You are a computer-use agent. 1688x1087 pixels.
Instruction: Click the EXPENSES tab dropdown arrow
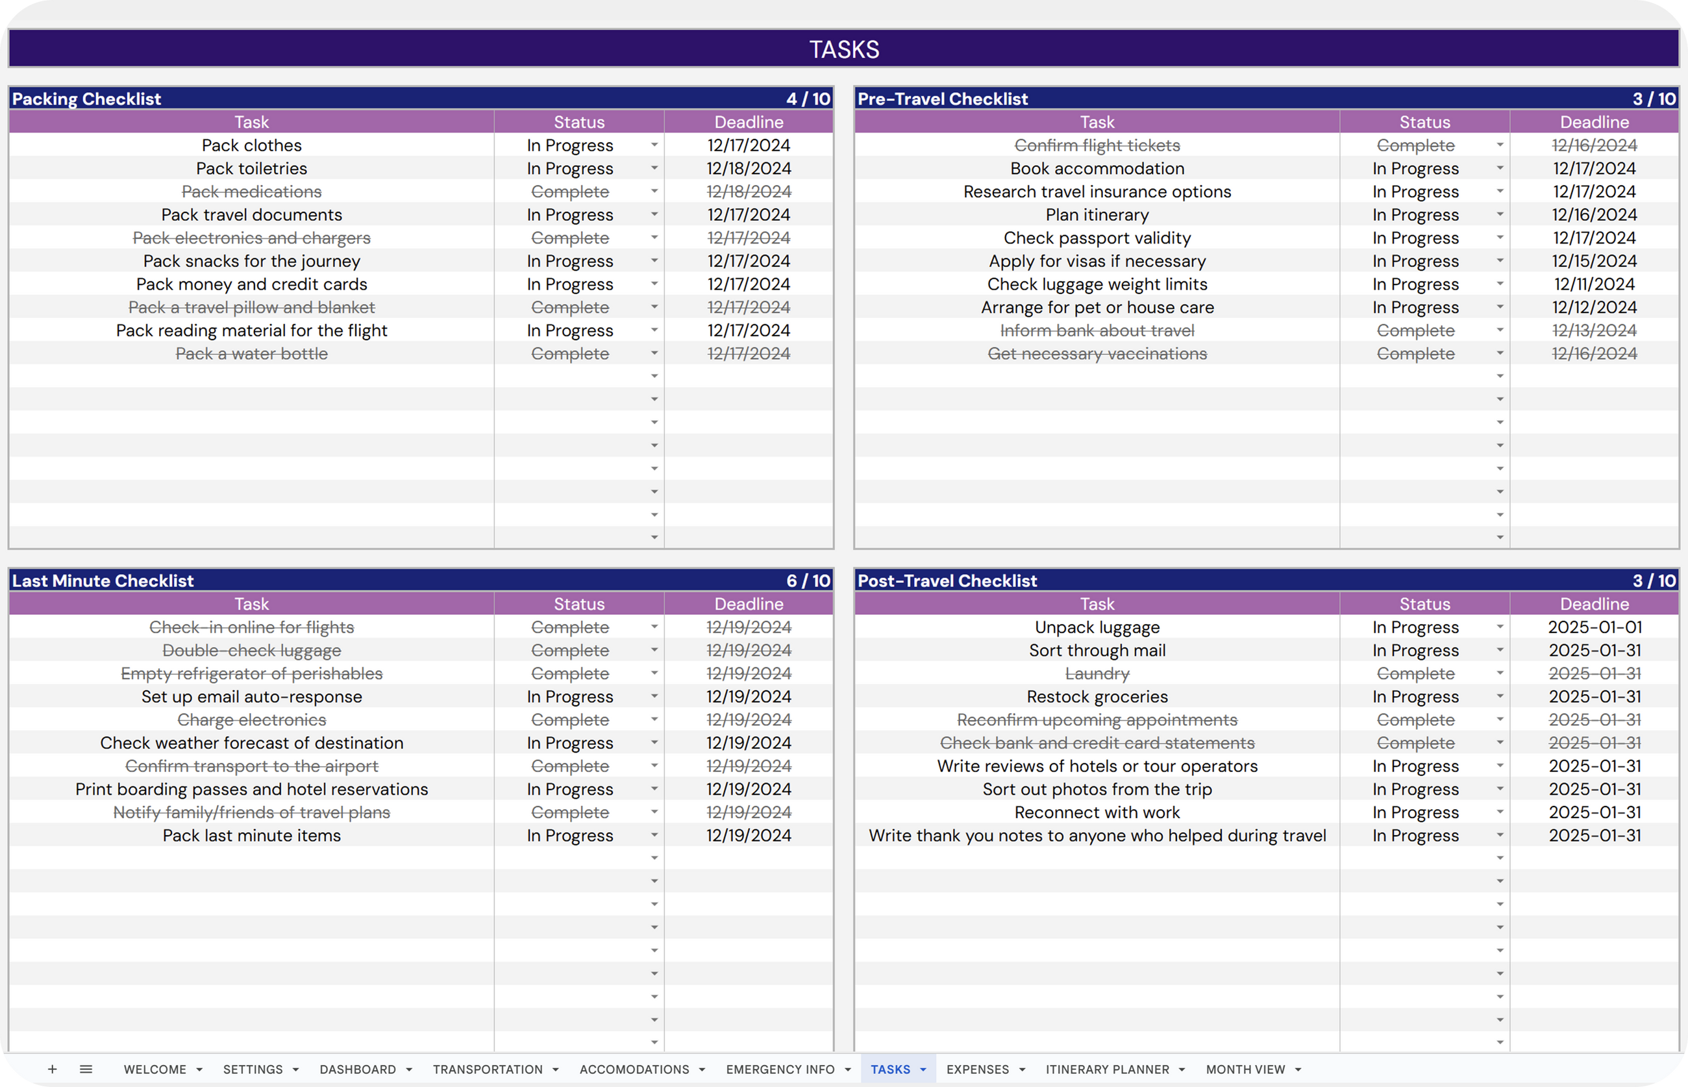click(x=1022, y=1070)
